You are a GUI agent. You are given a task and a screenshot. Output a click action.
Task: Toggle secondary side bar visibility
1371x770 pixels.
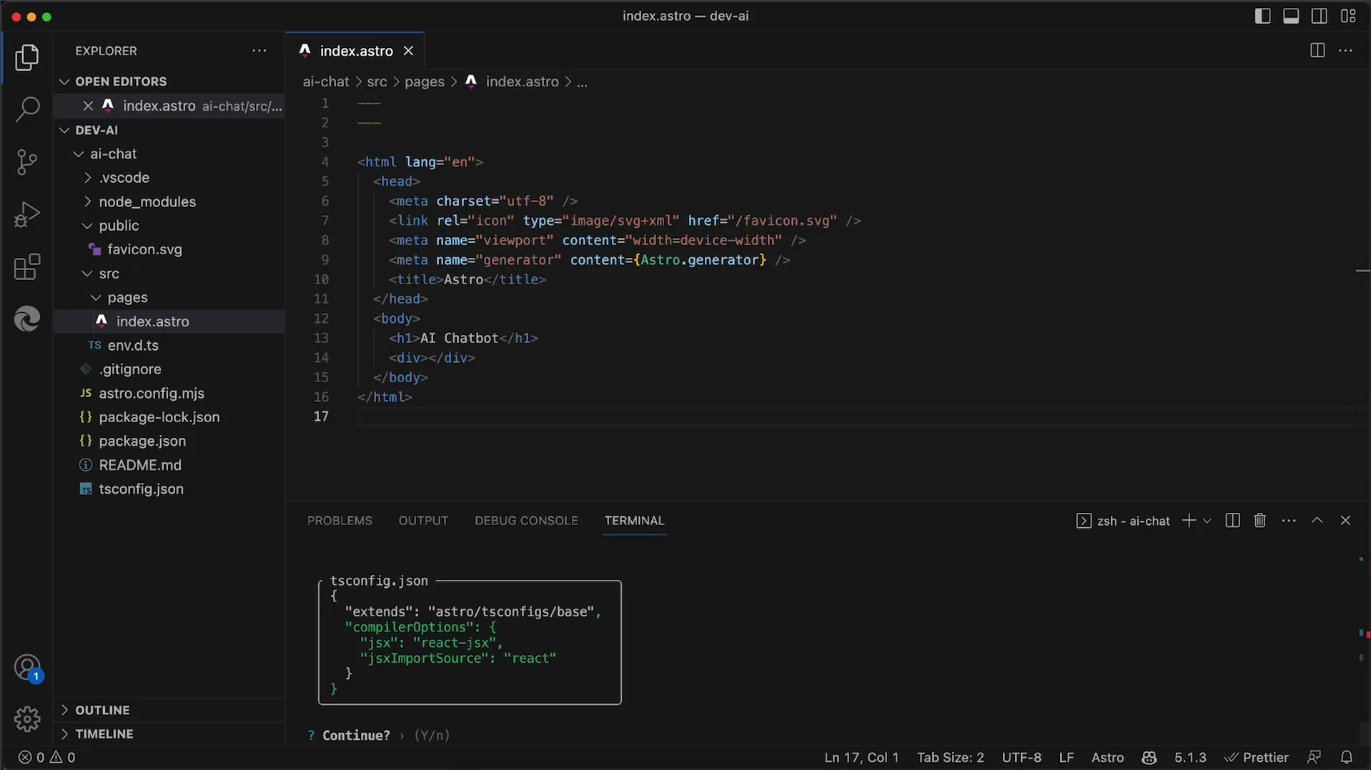click(1320, 16)
